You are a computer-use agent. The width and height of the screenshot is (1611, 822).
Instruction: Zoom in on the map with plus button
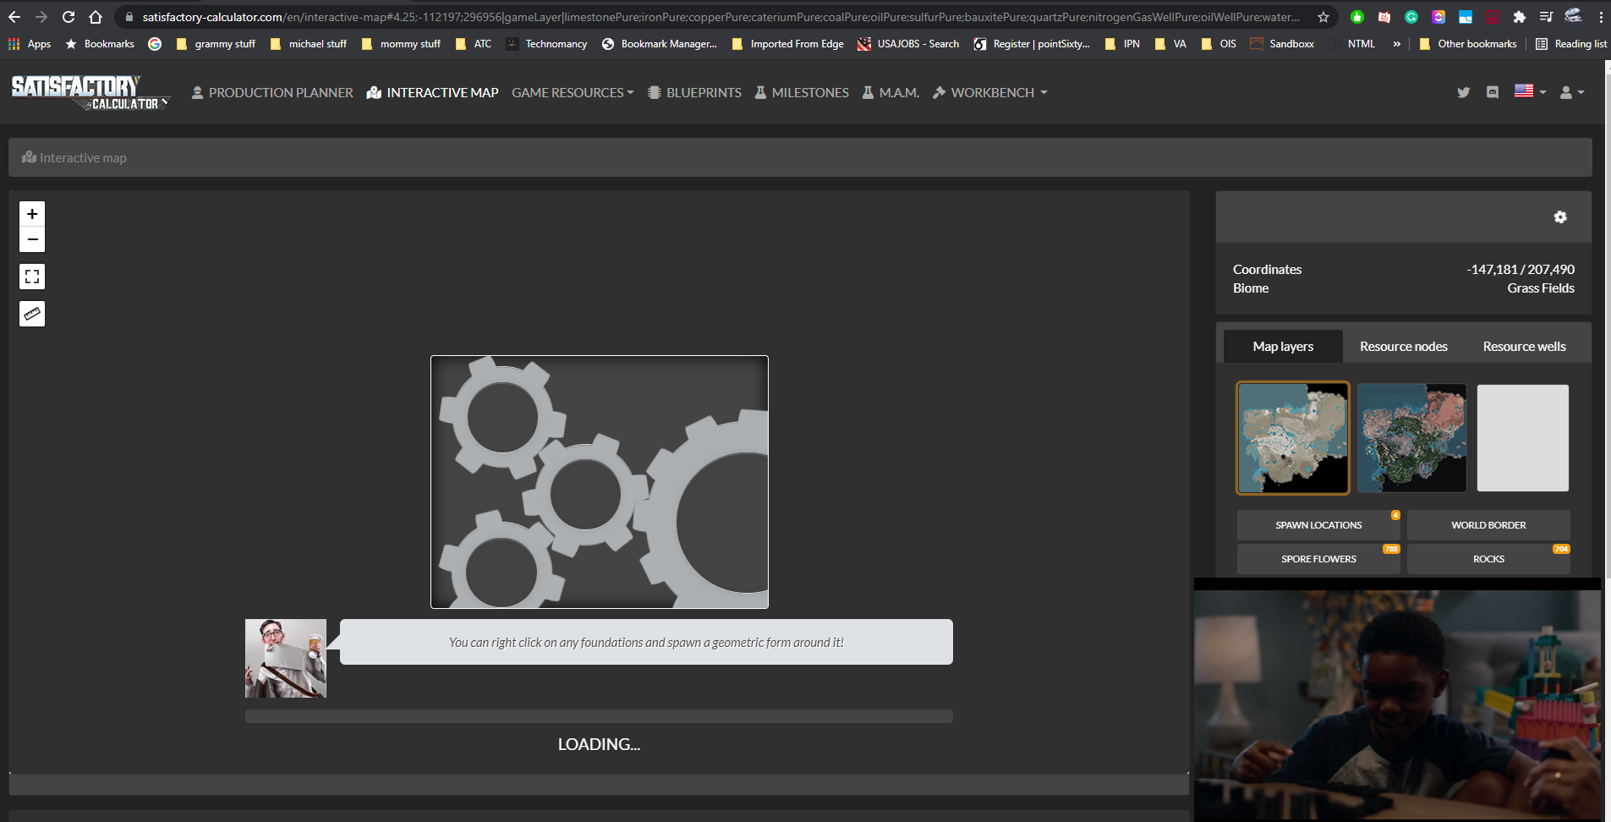pyautogui.click(x=32, y=214)
